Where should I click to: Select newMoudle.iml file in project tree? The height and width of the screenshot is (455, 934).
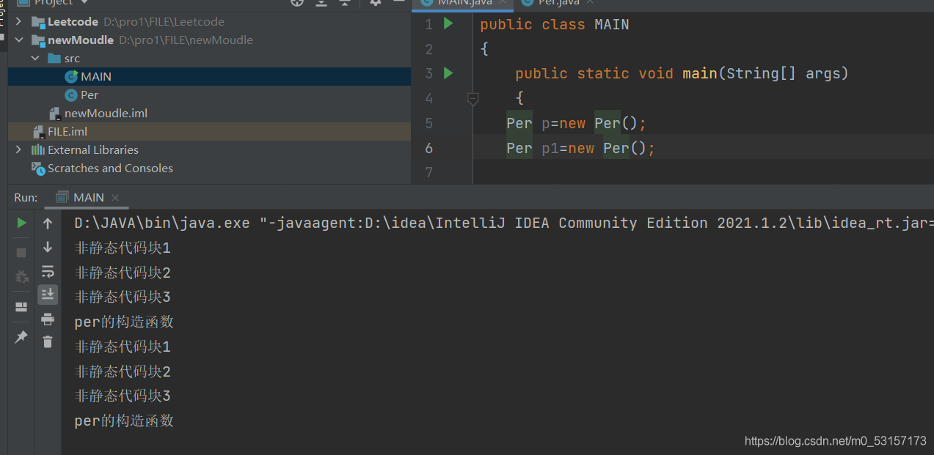tap(106, 113)
